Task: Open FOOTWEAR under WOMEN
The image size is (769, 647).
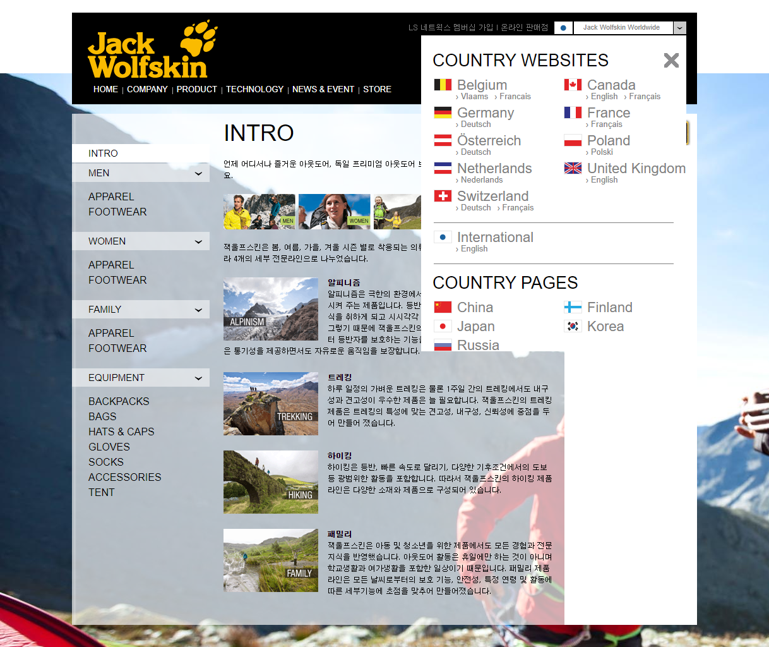Action: [x=117, y=280]
